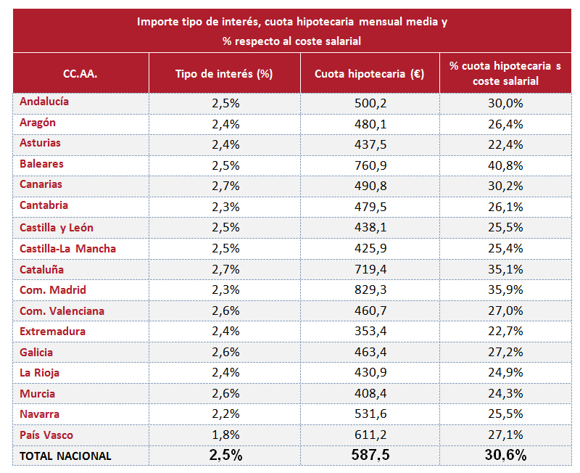The width and height of the screenshot is (580, 473).
Task: Click the País Vasco interest rate 1,8%
Action: (225, 435)
